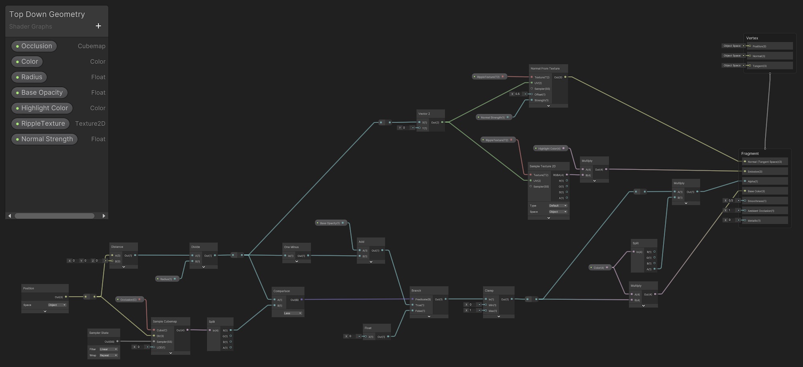Click the RGBA(4) output port on Sample Texture 2D
The height and width of the screenshot is (367, 803).
click(x=567, y=175)
